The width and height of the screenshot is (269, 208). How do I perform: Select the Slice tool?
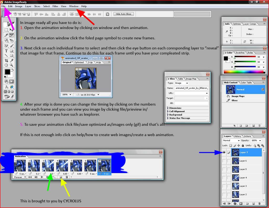coord(6,35)
